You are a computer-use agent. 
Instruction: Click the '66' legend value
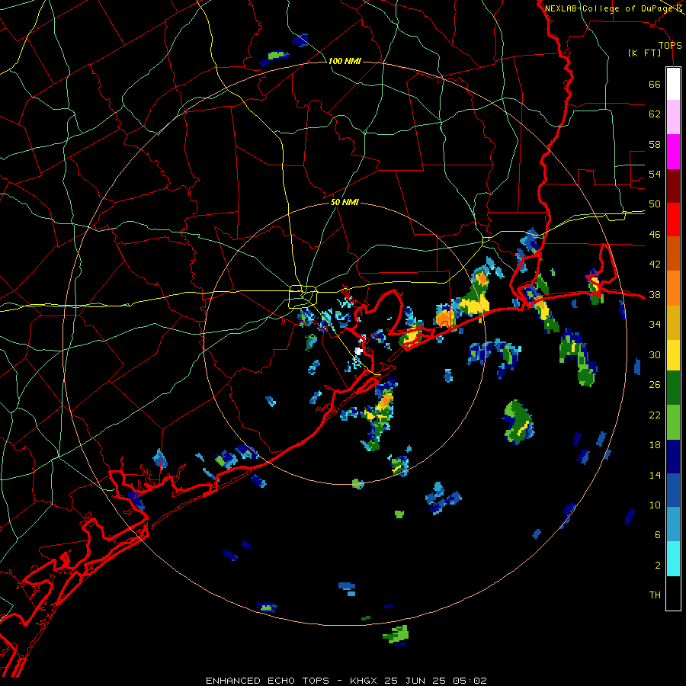point(655,84)
